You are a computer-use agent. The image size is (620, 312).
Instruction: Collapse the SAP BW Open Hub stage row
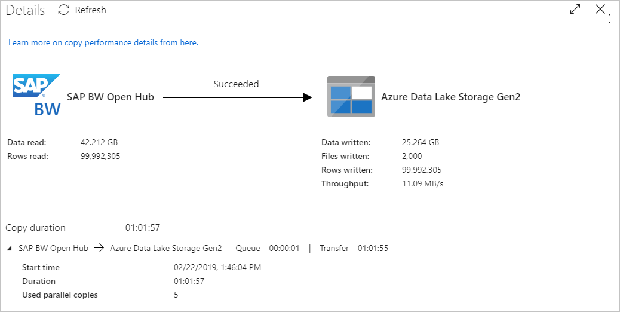(9, 248)
